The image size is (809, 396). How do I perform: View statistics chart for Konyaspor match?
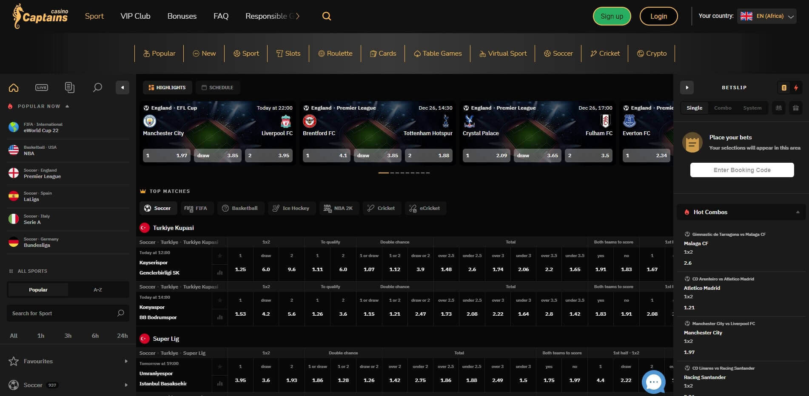click(x=220, y=317)
